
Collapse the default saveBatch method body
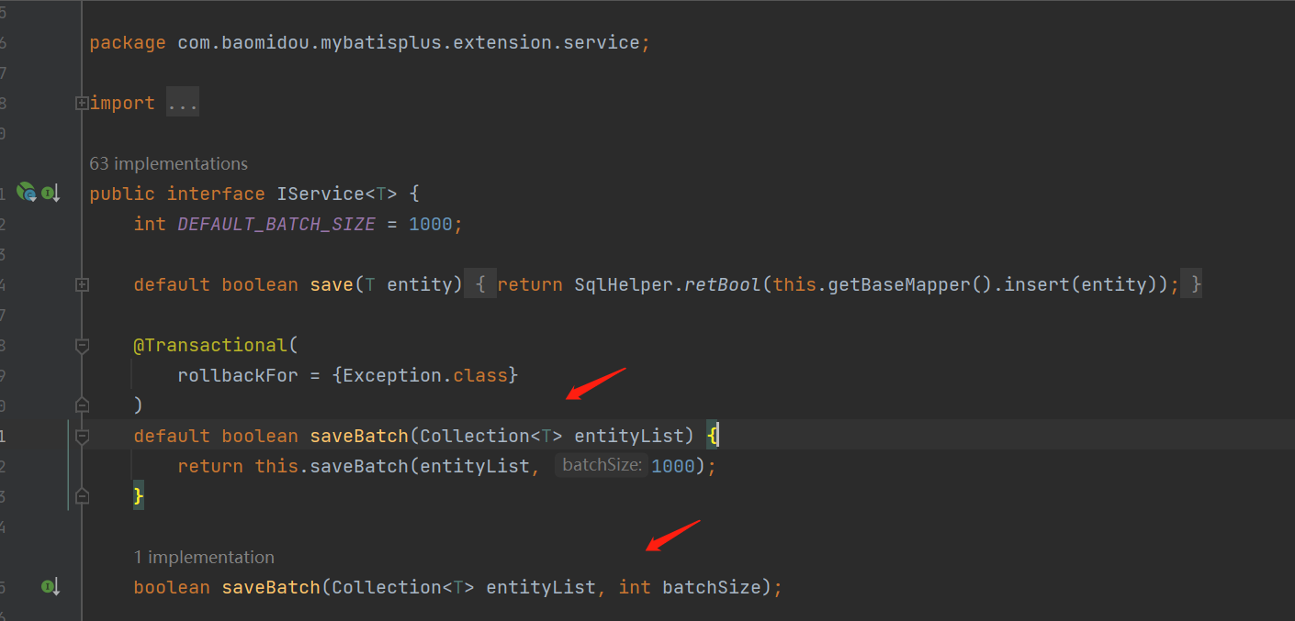(x=82, y=437)
